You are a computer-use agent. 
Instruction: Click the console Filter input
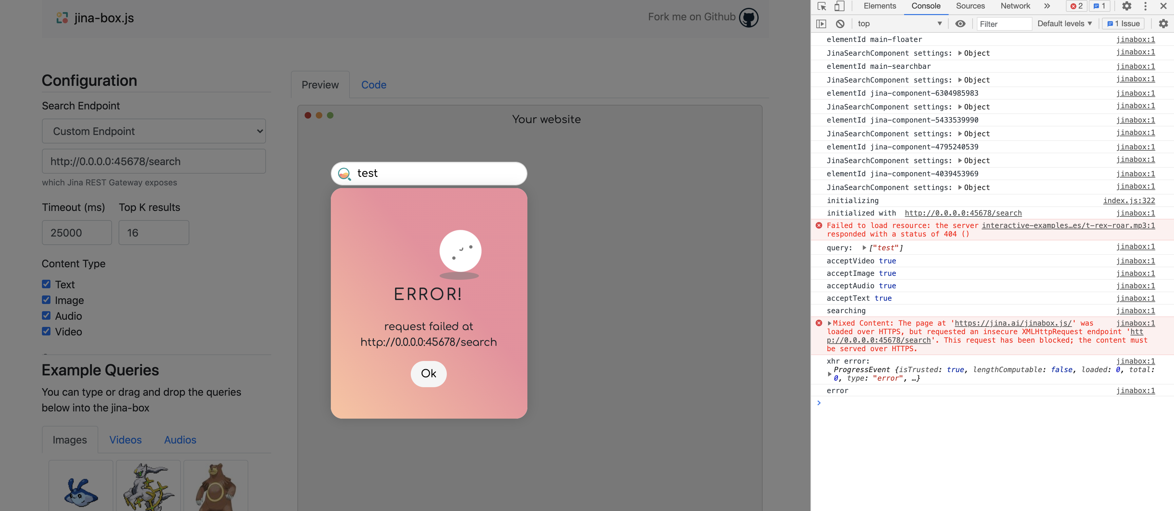(x=1004, y=24)
